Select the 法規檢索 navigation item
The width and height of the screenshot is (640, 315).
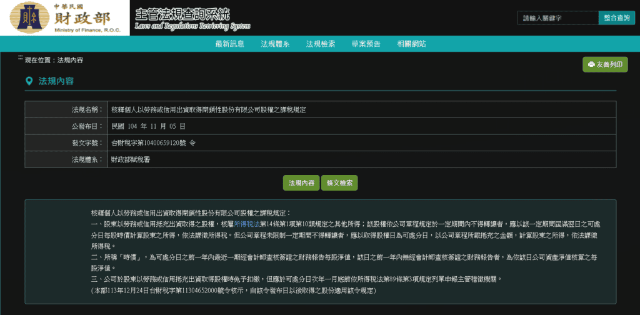321,44
